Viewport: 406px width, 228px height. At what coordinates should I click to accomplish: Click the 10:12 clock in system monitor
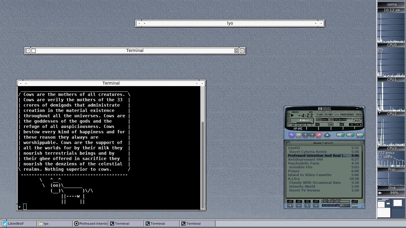click(392, 10)
